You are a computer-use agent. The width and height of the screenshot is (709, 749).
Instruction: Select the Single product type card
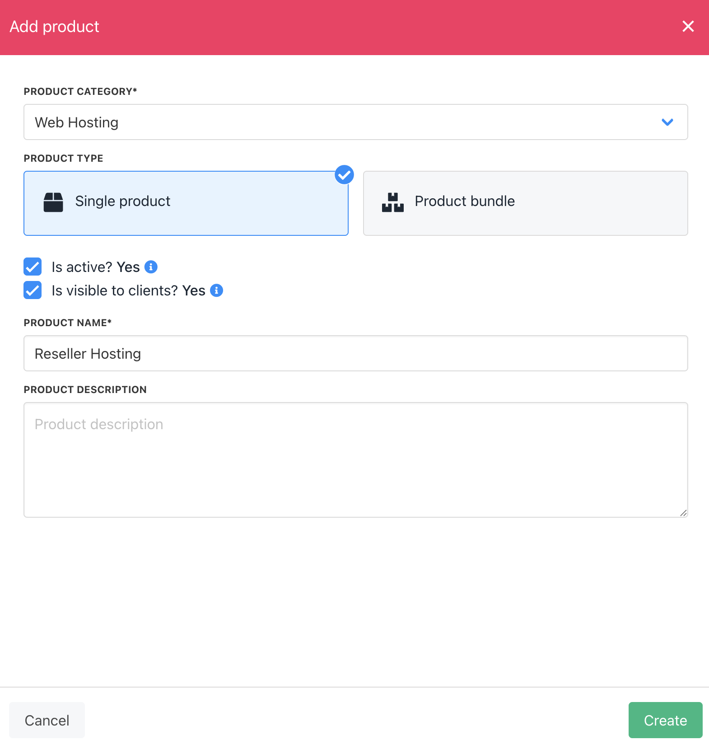(186, 203)
